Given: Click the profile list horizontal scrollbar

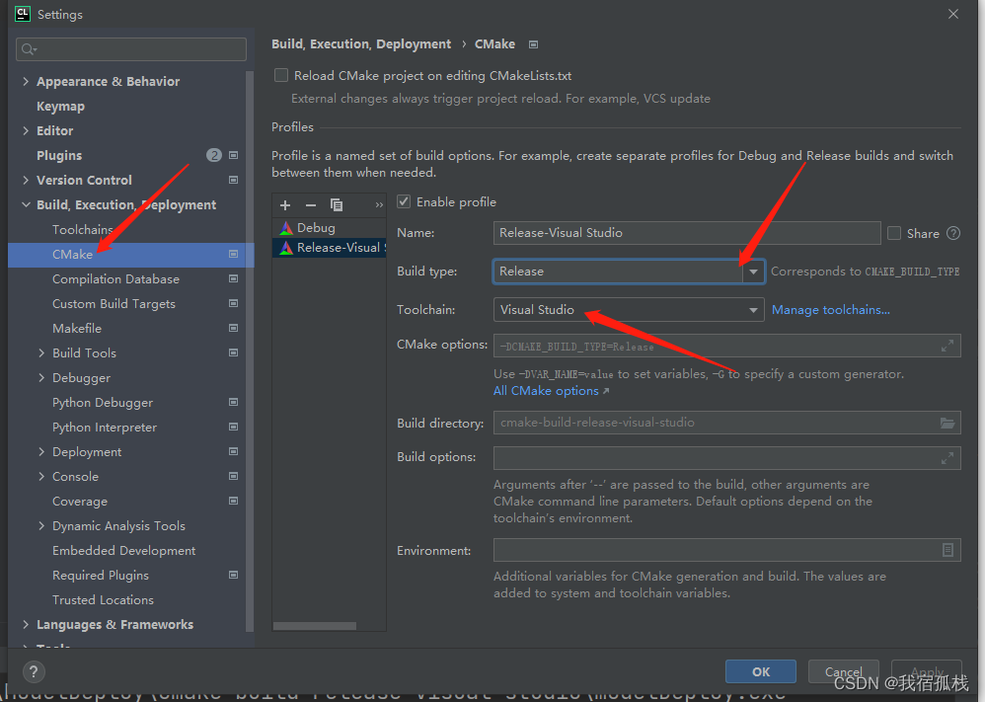Looking at the screenshot, I should coord(315,626).
